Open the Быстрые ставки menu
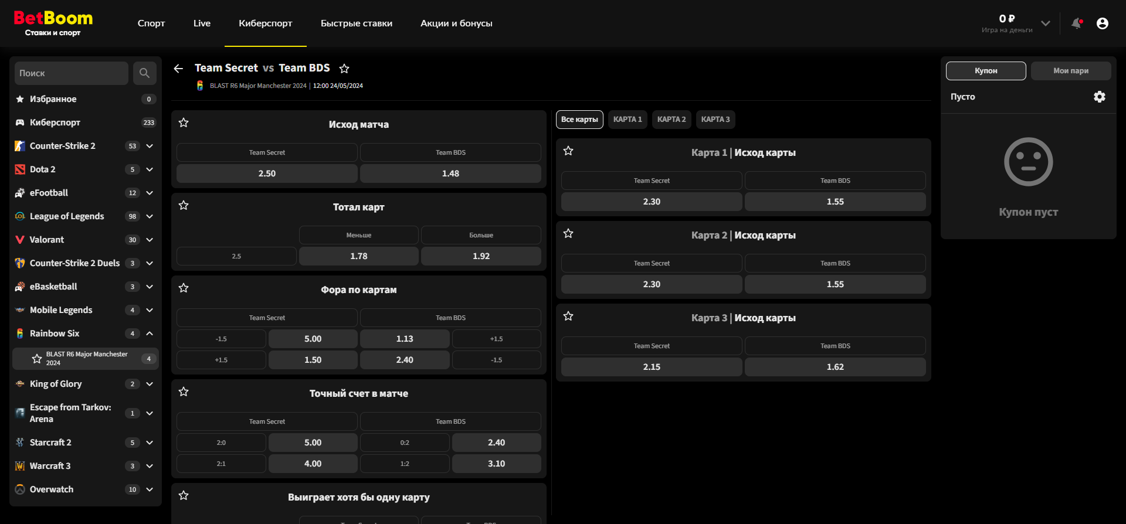 [356, 23]
